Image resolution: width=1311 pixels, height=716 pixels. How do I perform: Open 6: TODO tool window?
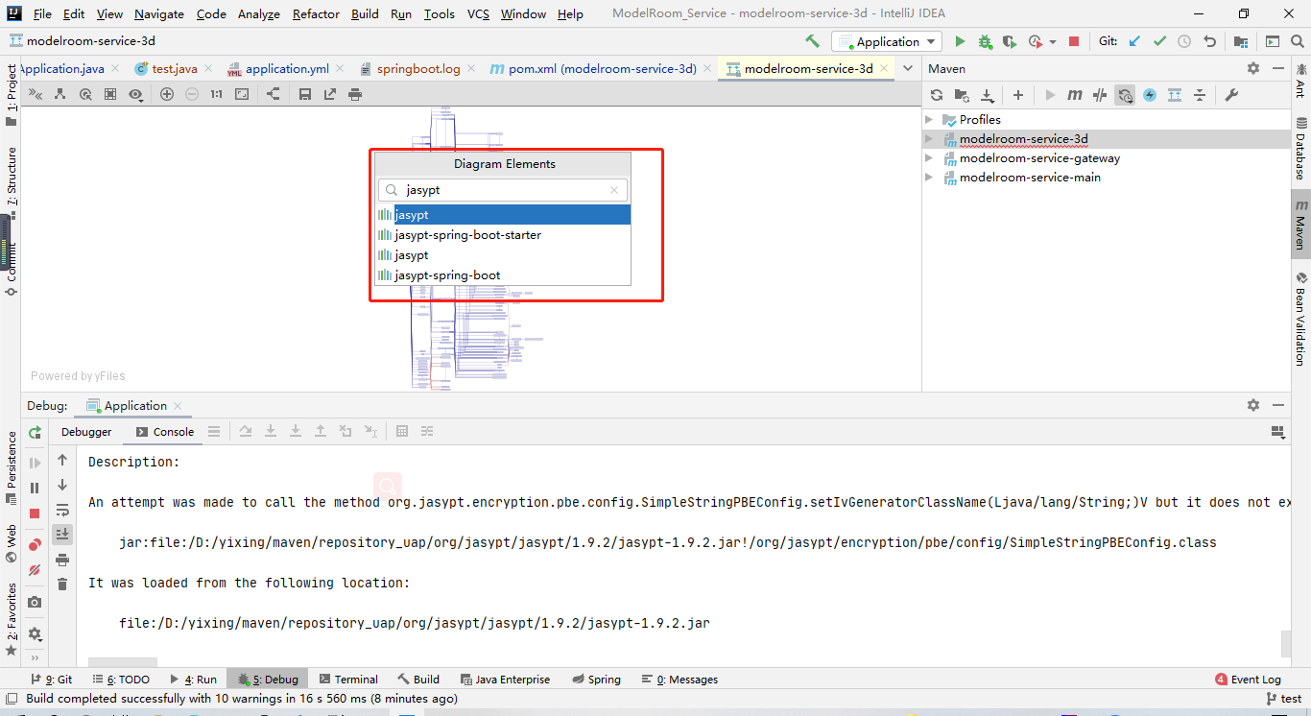pyautogui.click(x=121, y=680)
